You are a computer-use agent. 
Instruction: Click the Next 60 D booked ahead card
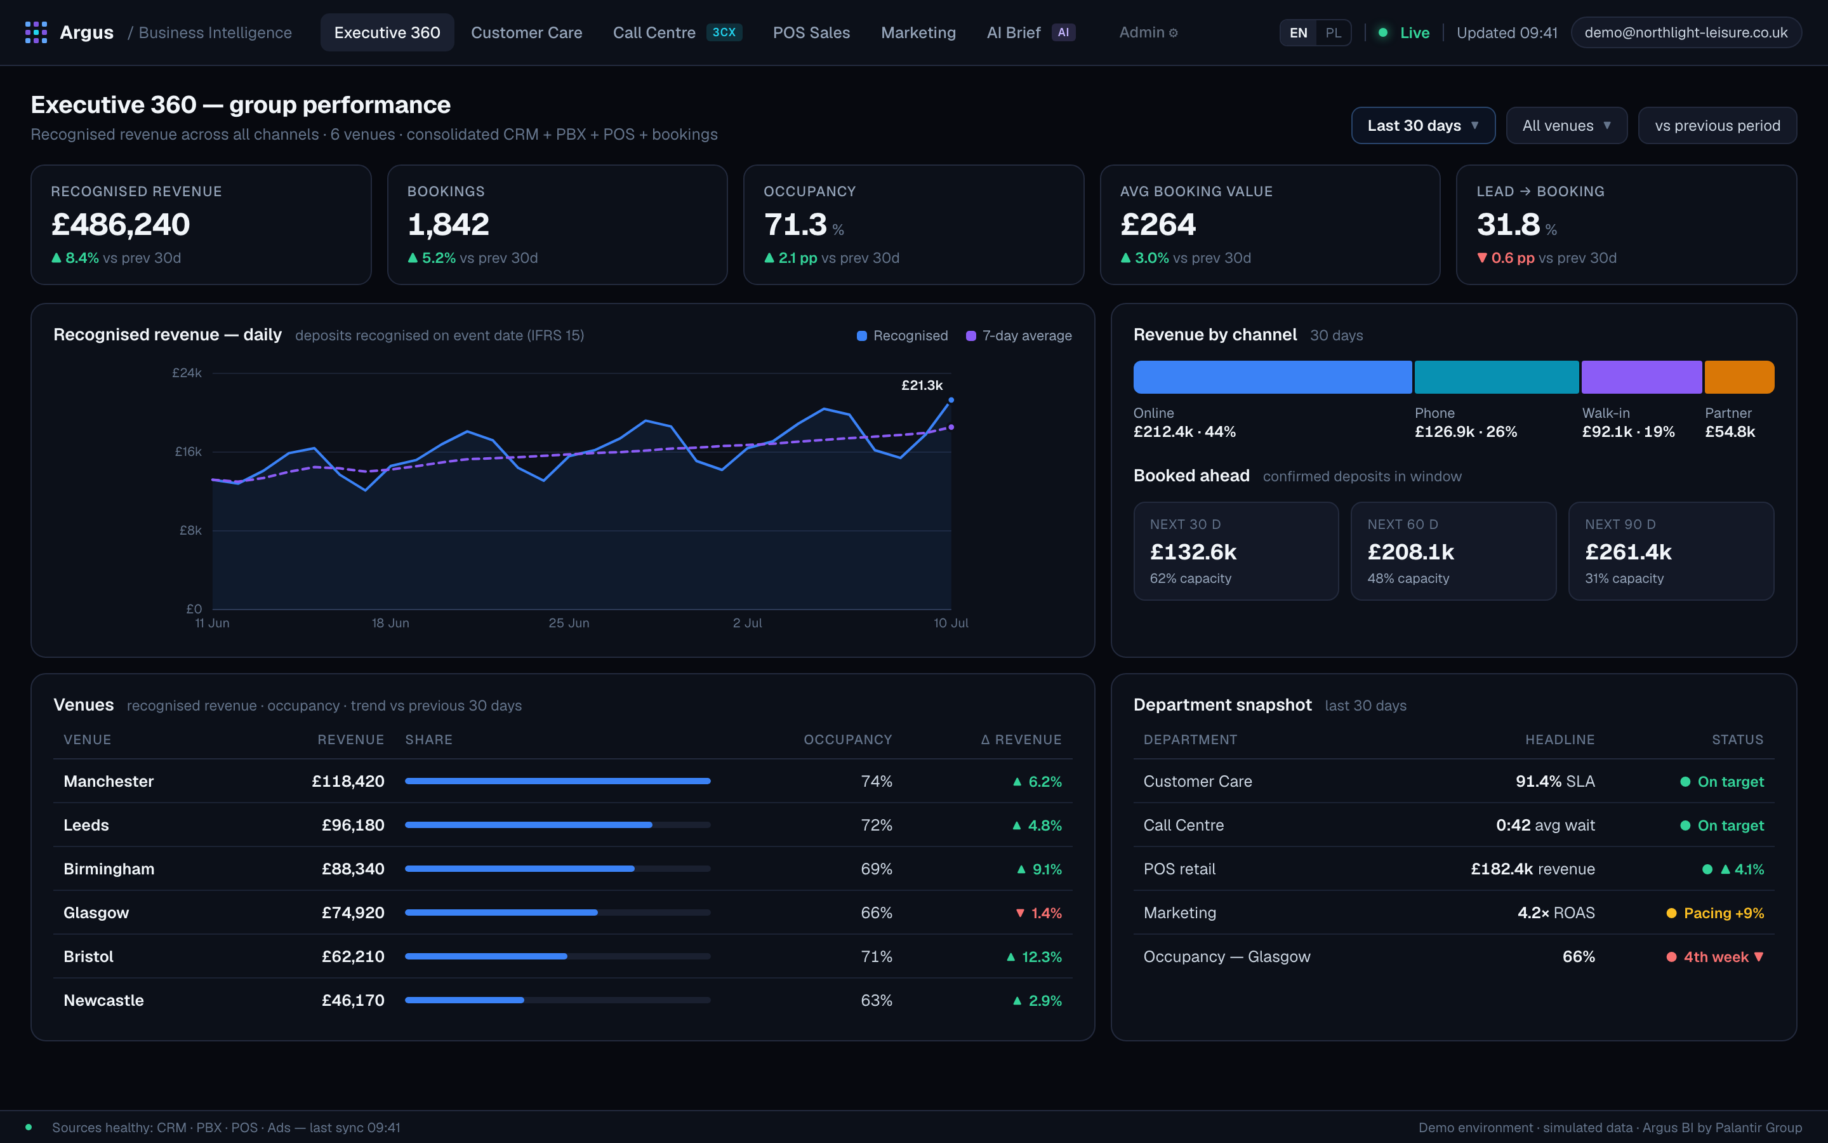click(x=1454, y=551)
